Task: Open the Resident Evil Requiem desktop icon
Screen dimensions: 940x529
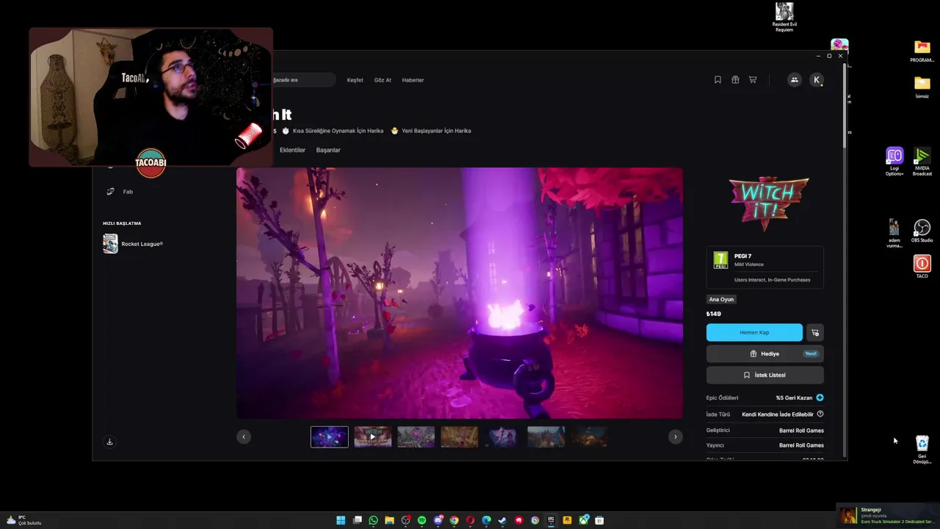Action: click(x=784, y=17)
